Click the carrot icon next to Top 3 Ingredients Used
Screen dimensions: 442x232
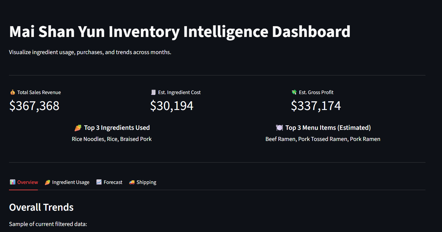tap(78, 128)
